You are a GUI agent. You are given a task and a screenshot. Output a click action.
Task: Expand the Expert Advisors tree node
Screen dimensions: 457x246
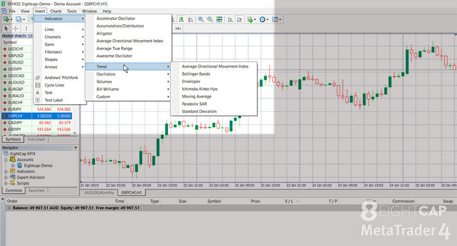pos(6,177)
